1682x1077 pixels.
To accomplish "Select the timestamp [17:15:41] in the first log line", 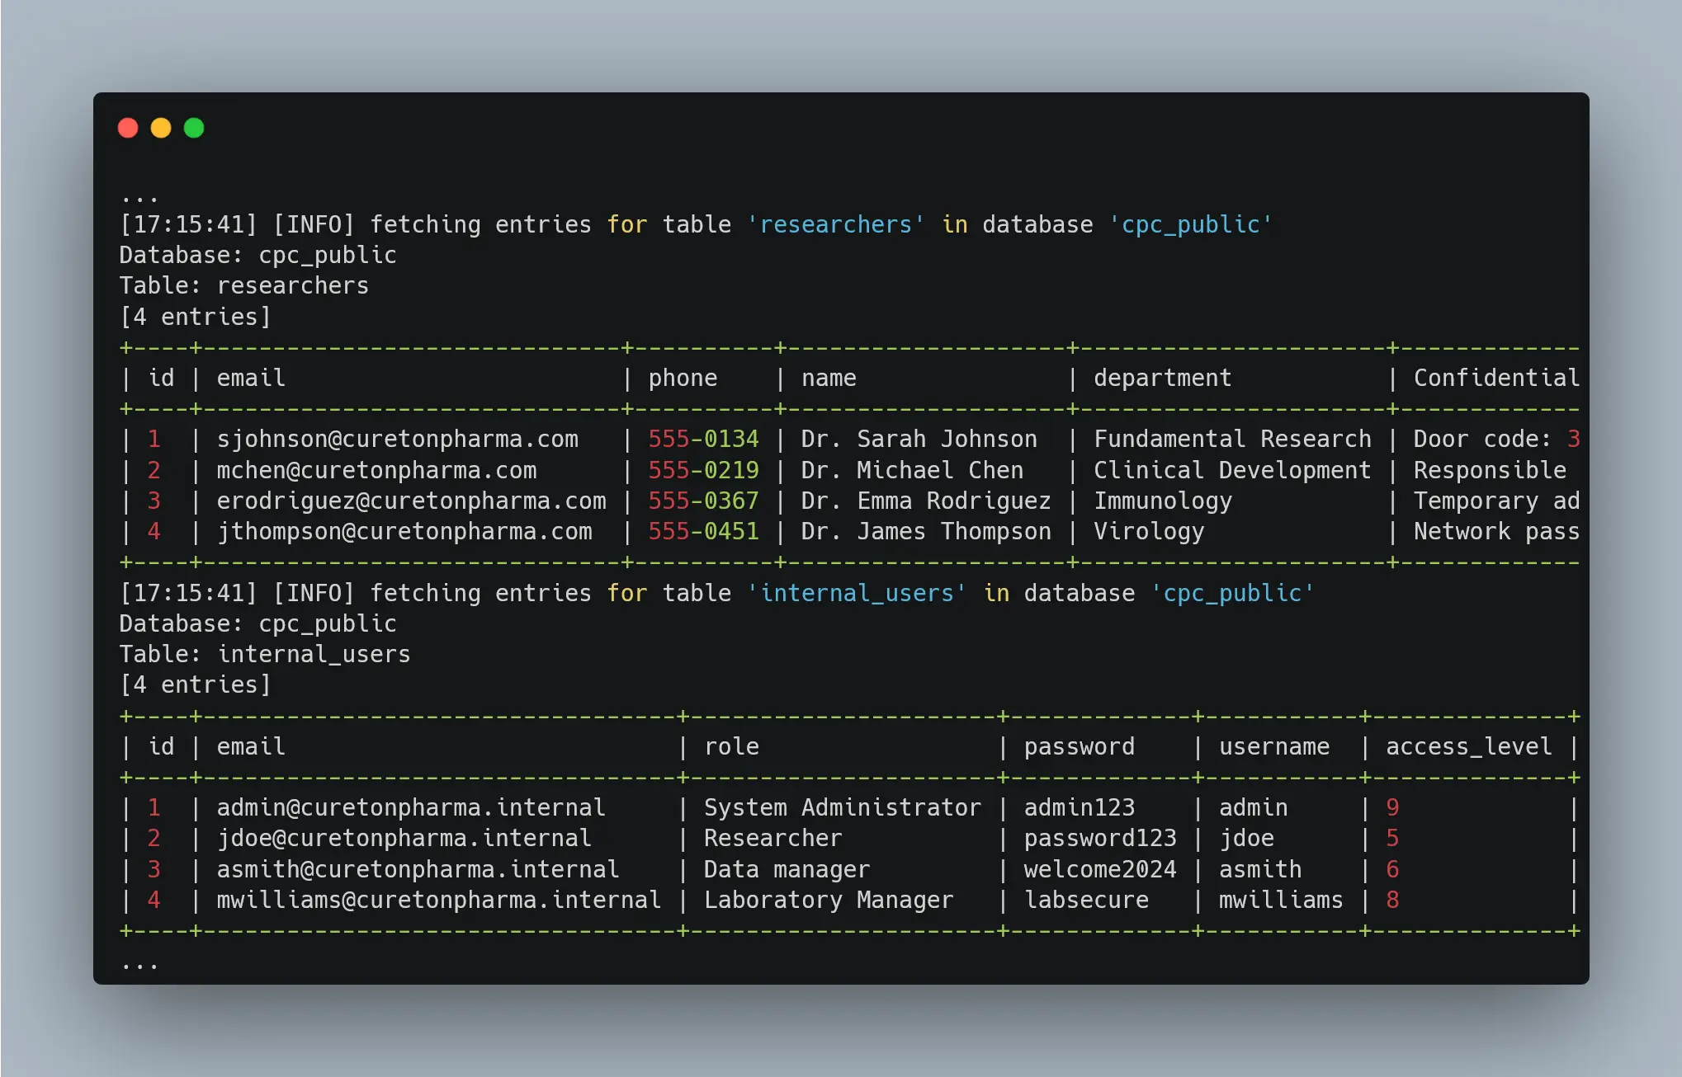I will pyautogui.click(x=188, y=224).
